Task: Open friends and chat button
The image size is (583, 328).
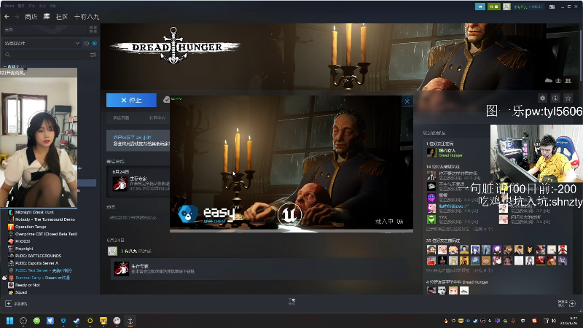Action: pos(567,303)
